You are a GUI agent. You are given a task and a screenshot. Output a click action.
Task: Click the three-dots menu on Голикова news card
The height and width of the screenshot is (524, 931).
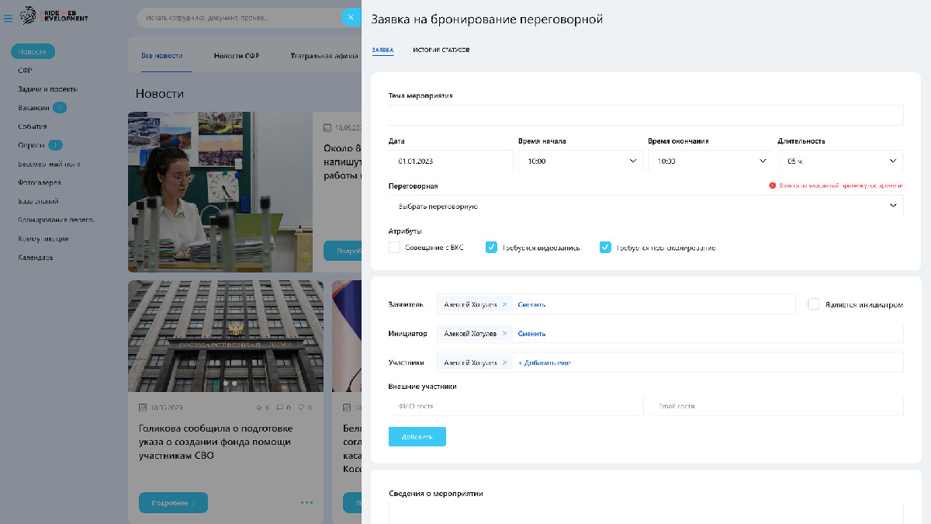pyautogui.click(x=307, y=502)
